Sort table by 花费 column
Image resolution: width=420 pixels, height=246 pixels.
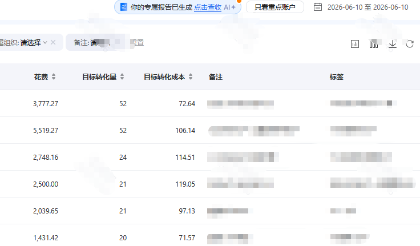click(x=54, y=76)
